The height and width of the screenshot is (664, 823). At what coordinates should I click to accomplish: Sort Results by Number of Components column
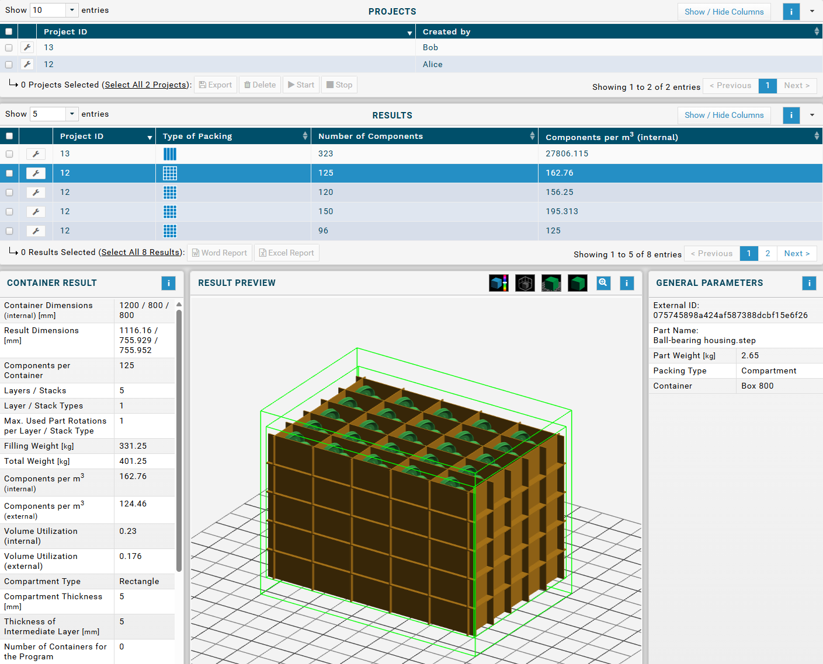[425, 136]
